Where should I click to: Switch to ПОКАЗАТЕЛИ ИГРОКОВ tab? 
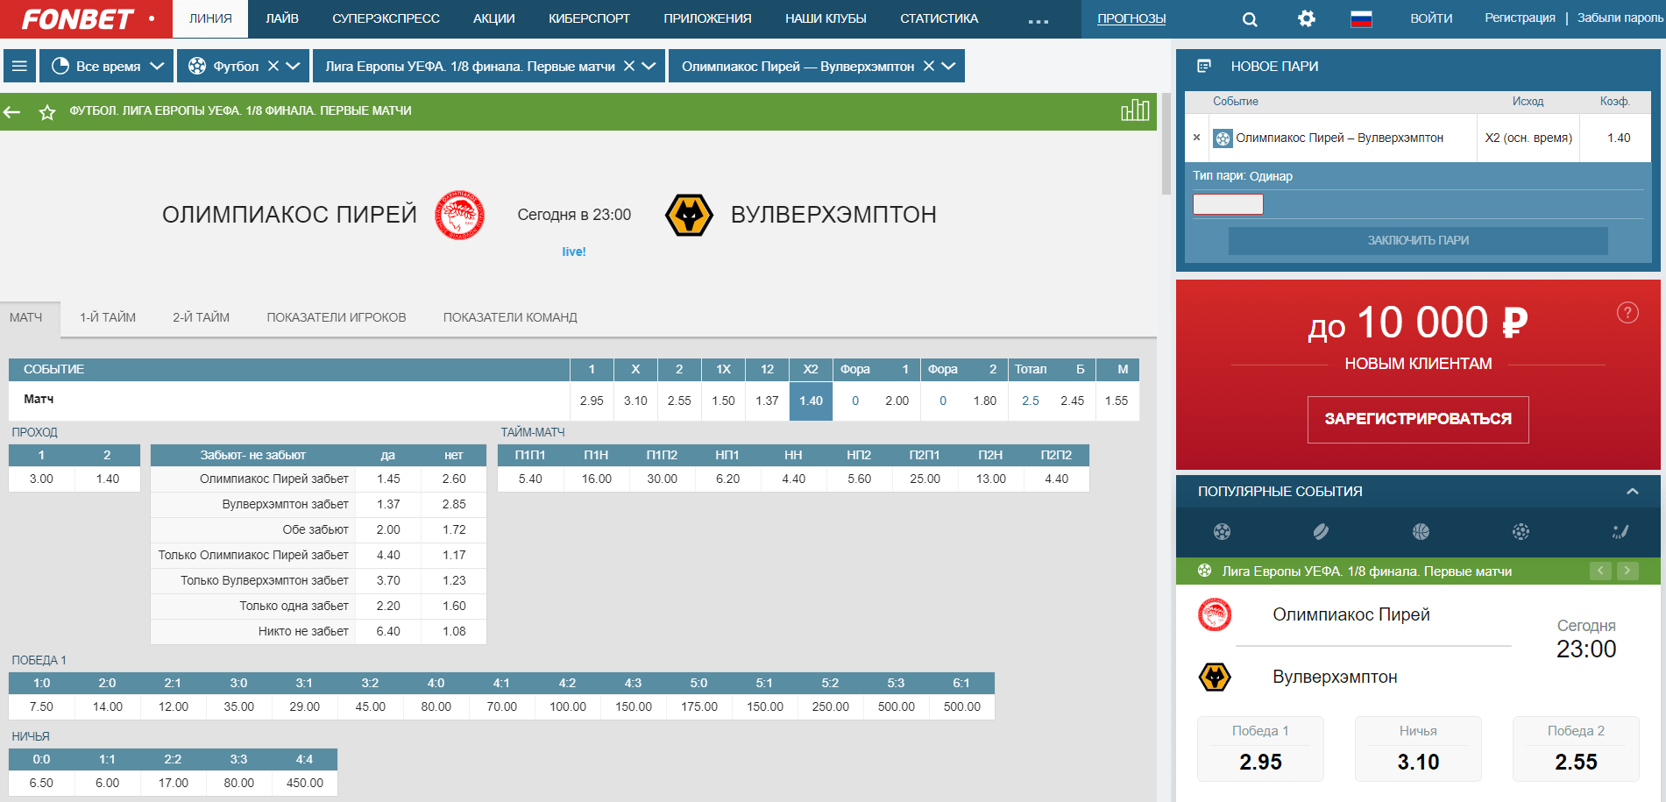[337, 317]
